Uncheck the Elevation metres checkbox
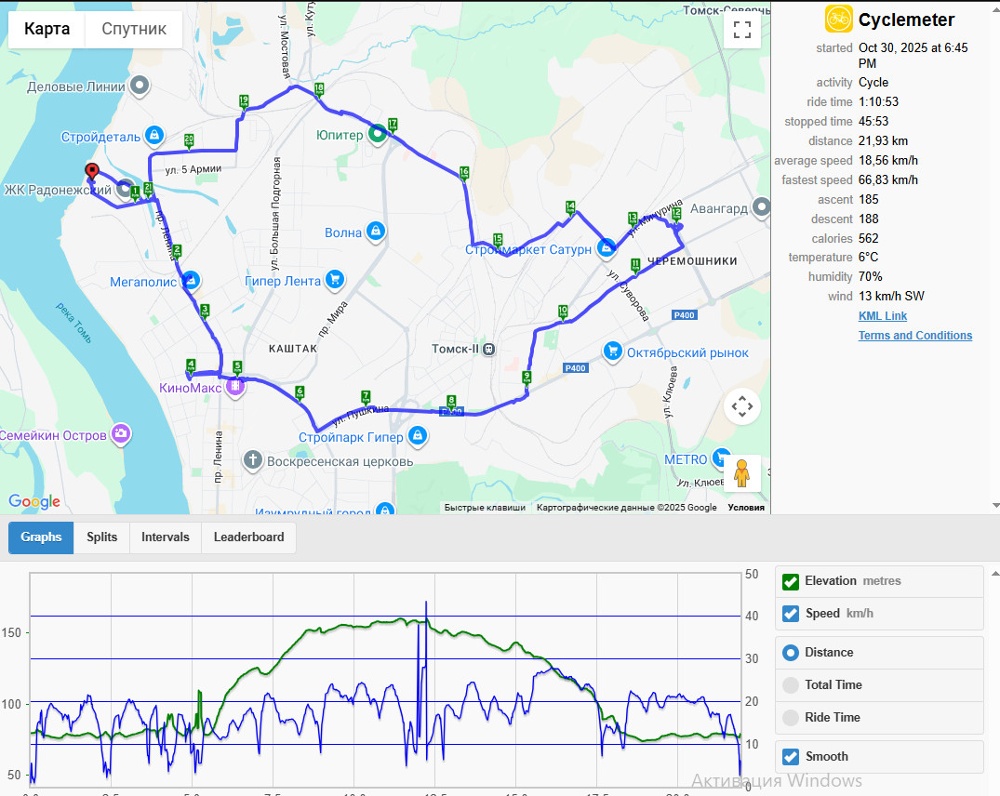The height and width of the screenshot is (796, 1000). pyautogui.click(x=790, y=581)
